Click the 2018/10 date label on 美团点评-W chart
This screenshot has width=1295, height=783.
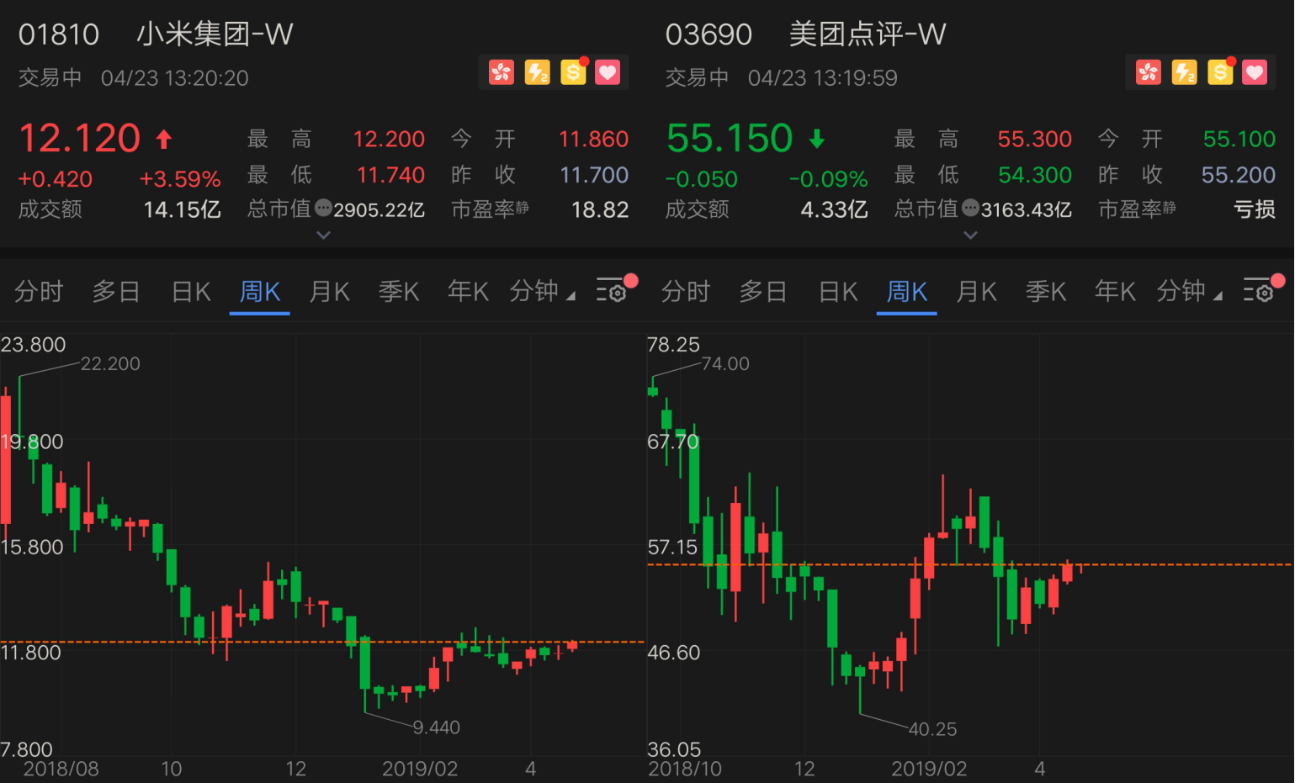[x=685, y=769]
